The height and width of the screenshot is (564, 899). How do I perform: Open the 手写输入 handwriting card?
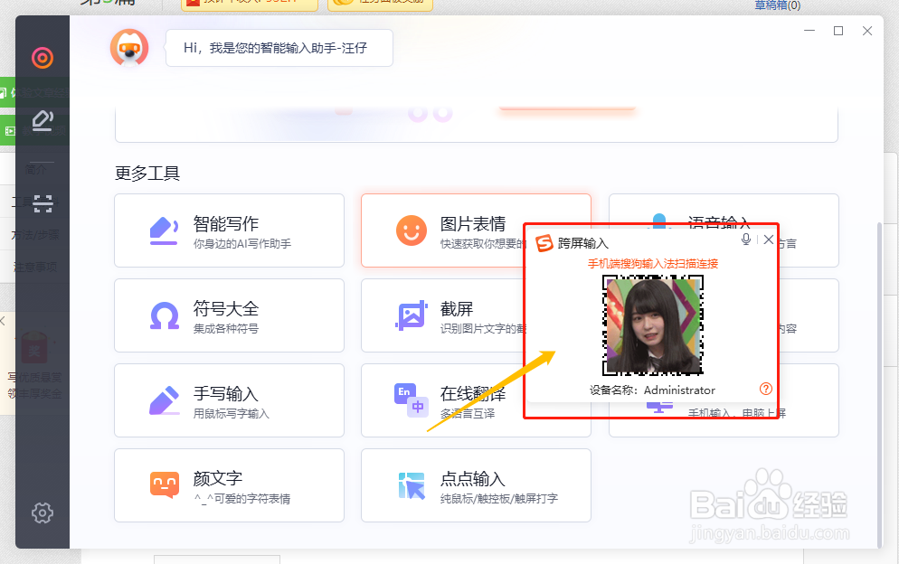(x=229, y=400)
